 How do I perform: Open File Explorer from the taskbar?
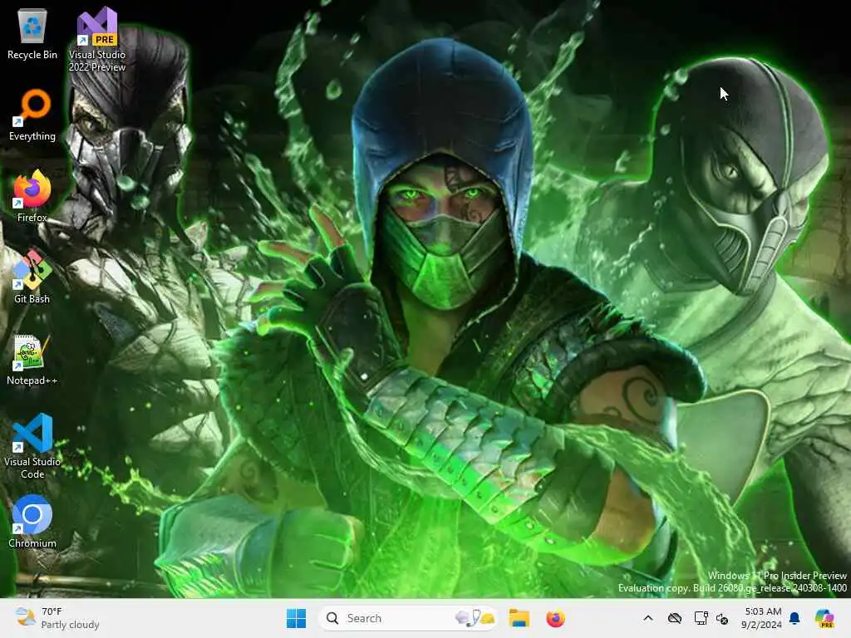[x=519, y=618]
